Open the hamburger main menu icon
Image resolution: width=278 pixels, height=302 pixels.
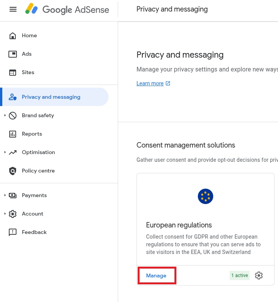pos(13,9)
